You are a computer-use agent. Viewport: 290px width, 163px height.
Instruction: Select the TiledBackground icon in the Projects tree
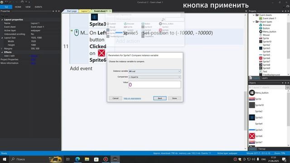(261, 75)
